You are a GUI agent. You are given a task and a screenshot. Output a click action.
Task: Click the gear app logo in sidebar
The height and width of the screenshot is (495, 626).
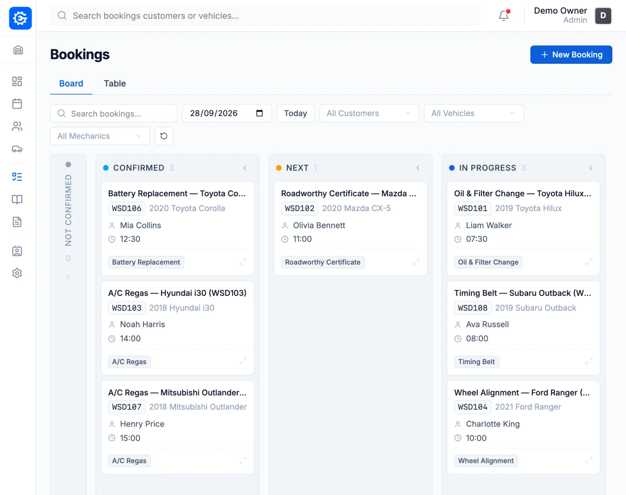[x=20, y=18]
